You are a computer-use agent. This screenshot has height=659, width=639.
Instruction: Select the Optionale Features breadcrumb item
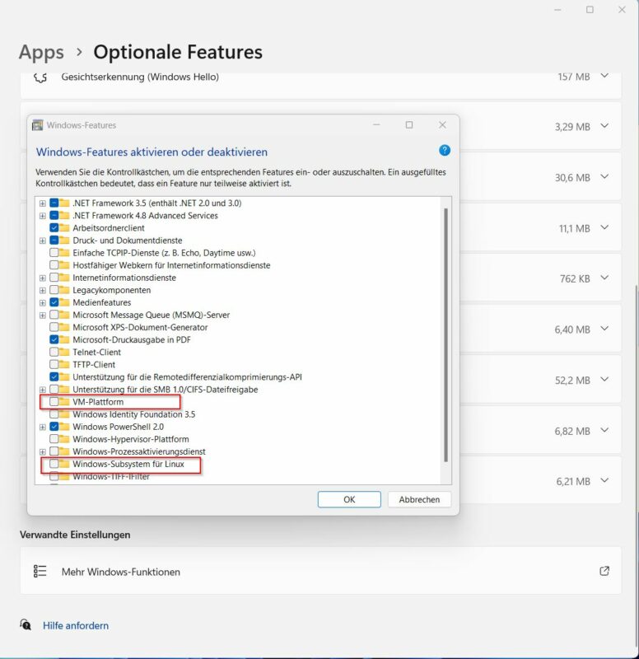click(178, 52)
